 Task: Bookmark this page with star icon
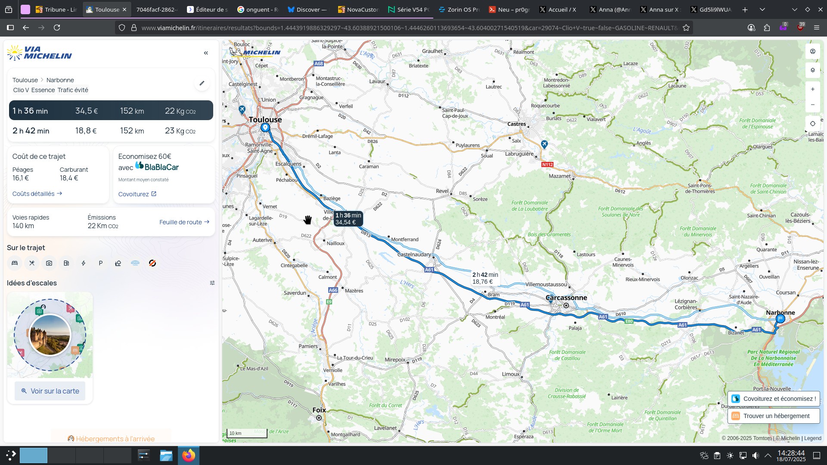[x=686, y=28]
